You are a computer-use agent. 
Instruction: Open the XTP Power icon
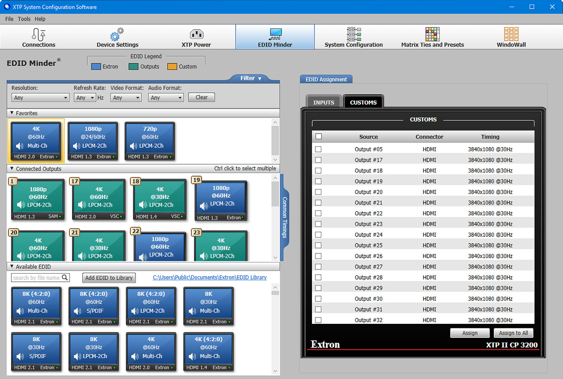point(196,35)
